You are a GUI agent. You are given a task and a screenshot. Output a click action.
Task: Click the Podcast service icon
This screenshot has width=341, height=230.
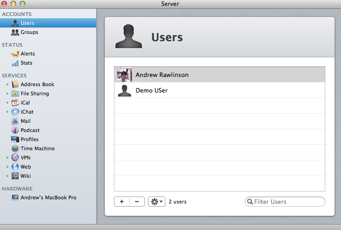pyautogui.click(x=15, y=130)
